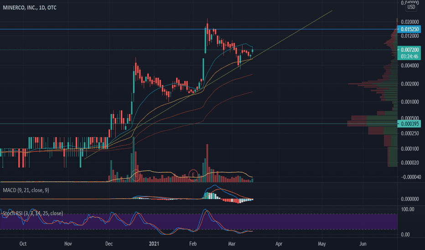Click the May label on time axis

click(322, 244)
